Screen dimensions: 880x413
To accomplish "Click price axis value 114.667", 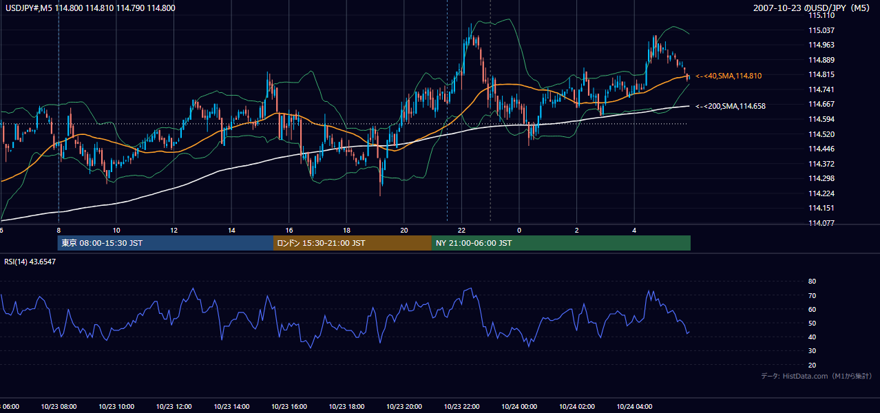I will click(821, 105).
